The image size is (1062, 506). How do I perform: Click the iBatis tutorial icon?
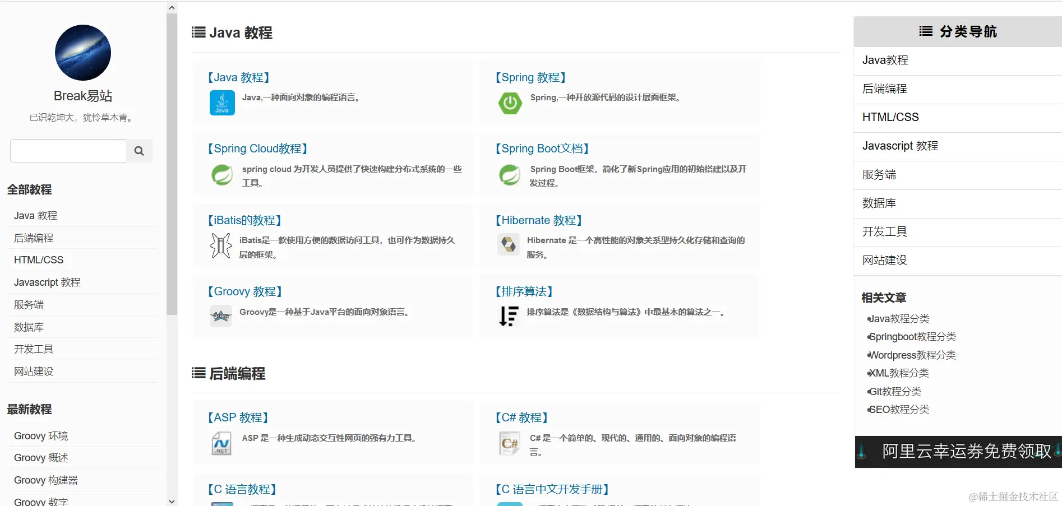tap(221, 245)
